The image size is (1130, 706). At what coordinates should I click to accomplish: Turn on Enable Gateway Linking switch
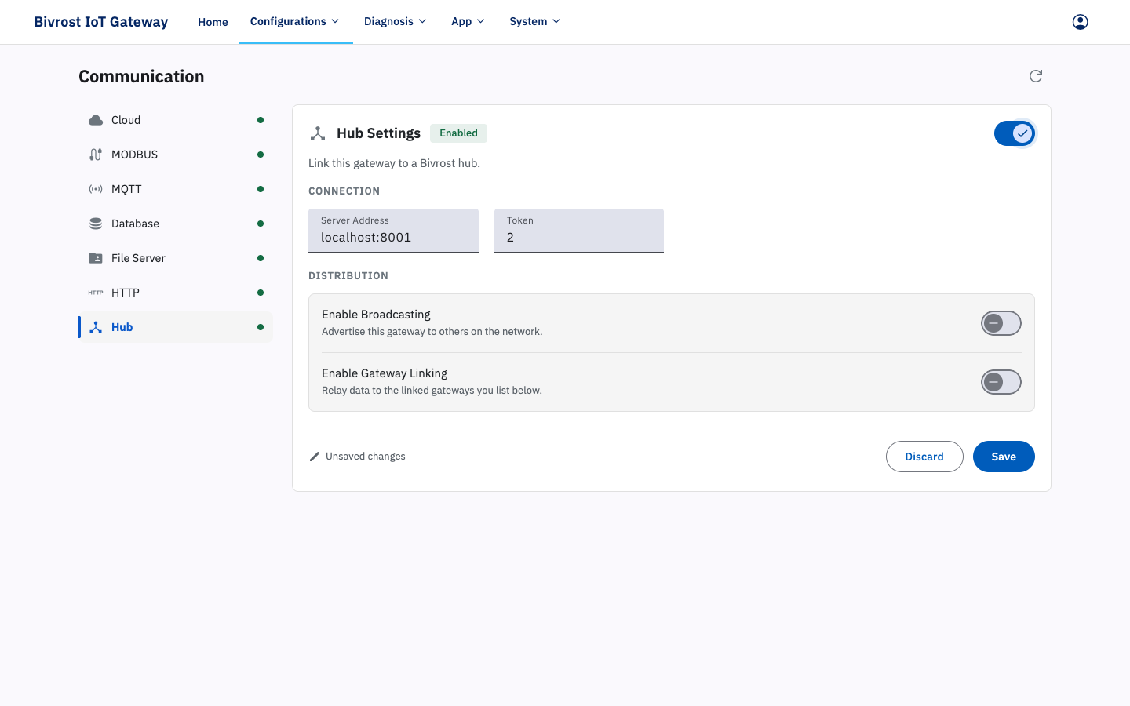1001,382
